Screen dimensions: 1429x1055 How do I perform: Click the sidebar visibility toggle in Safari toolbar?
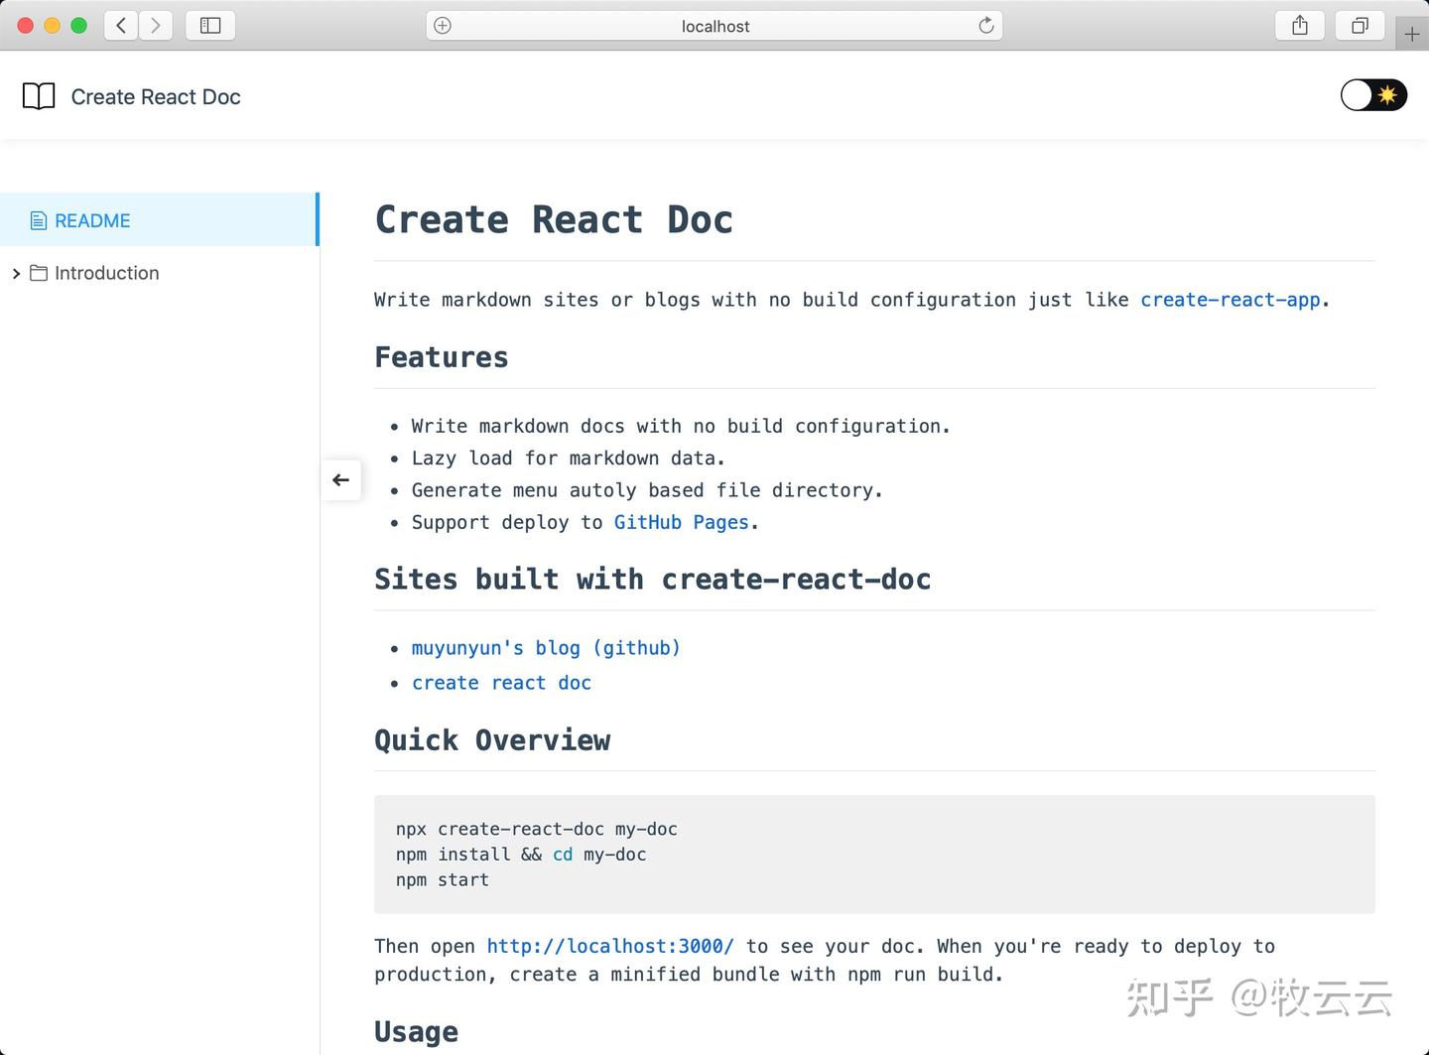click(209, 25)
